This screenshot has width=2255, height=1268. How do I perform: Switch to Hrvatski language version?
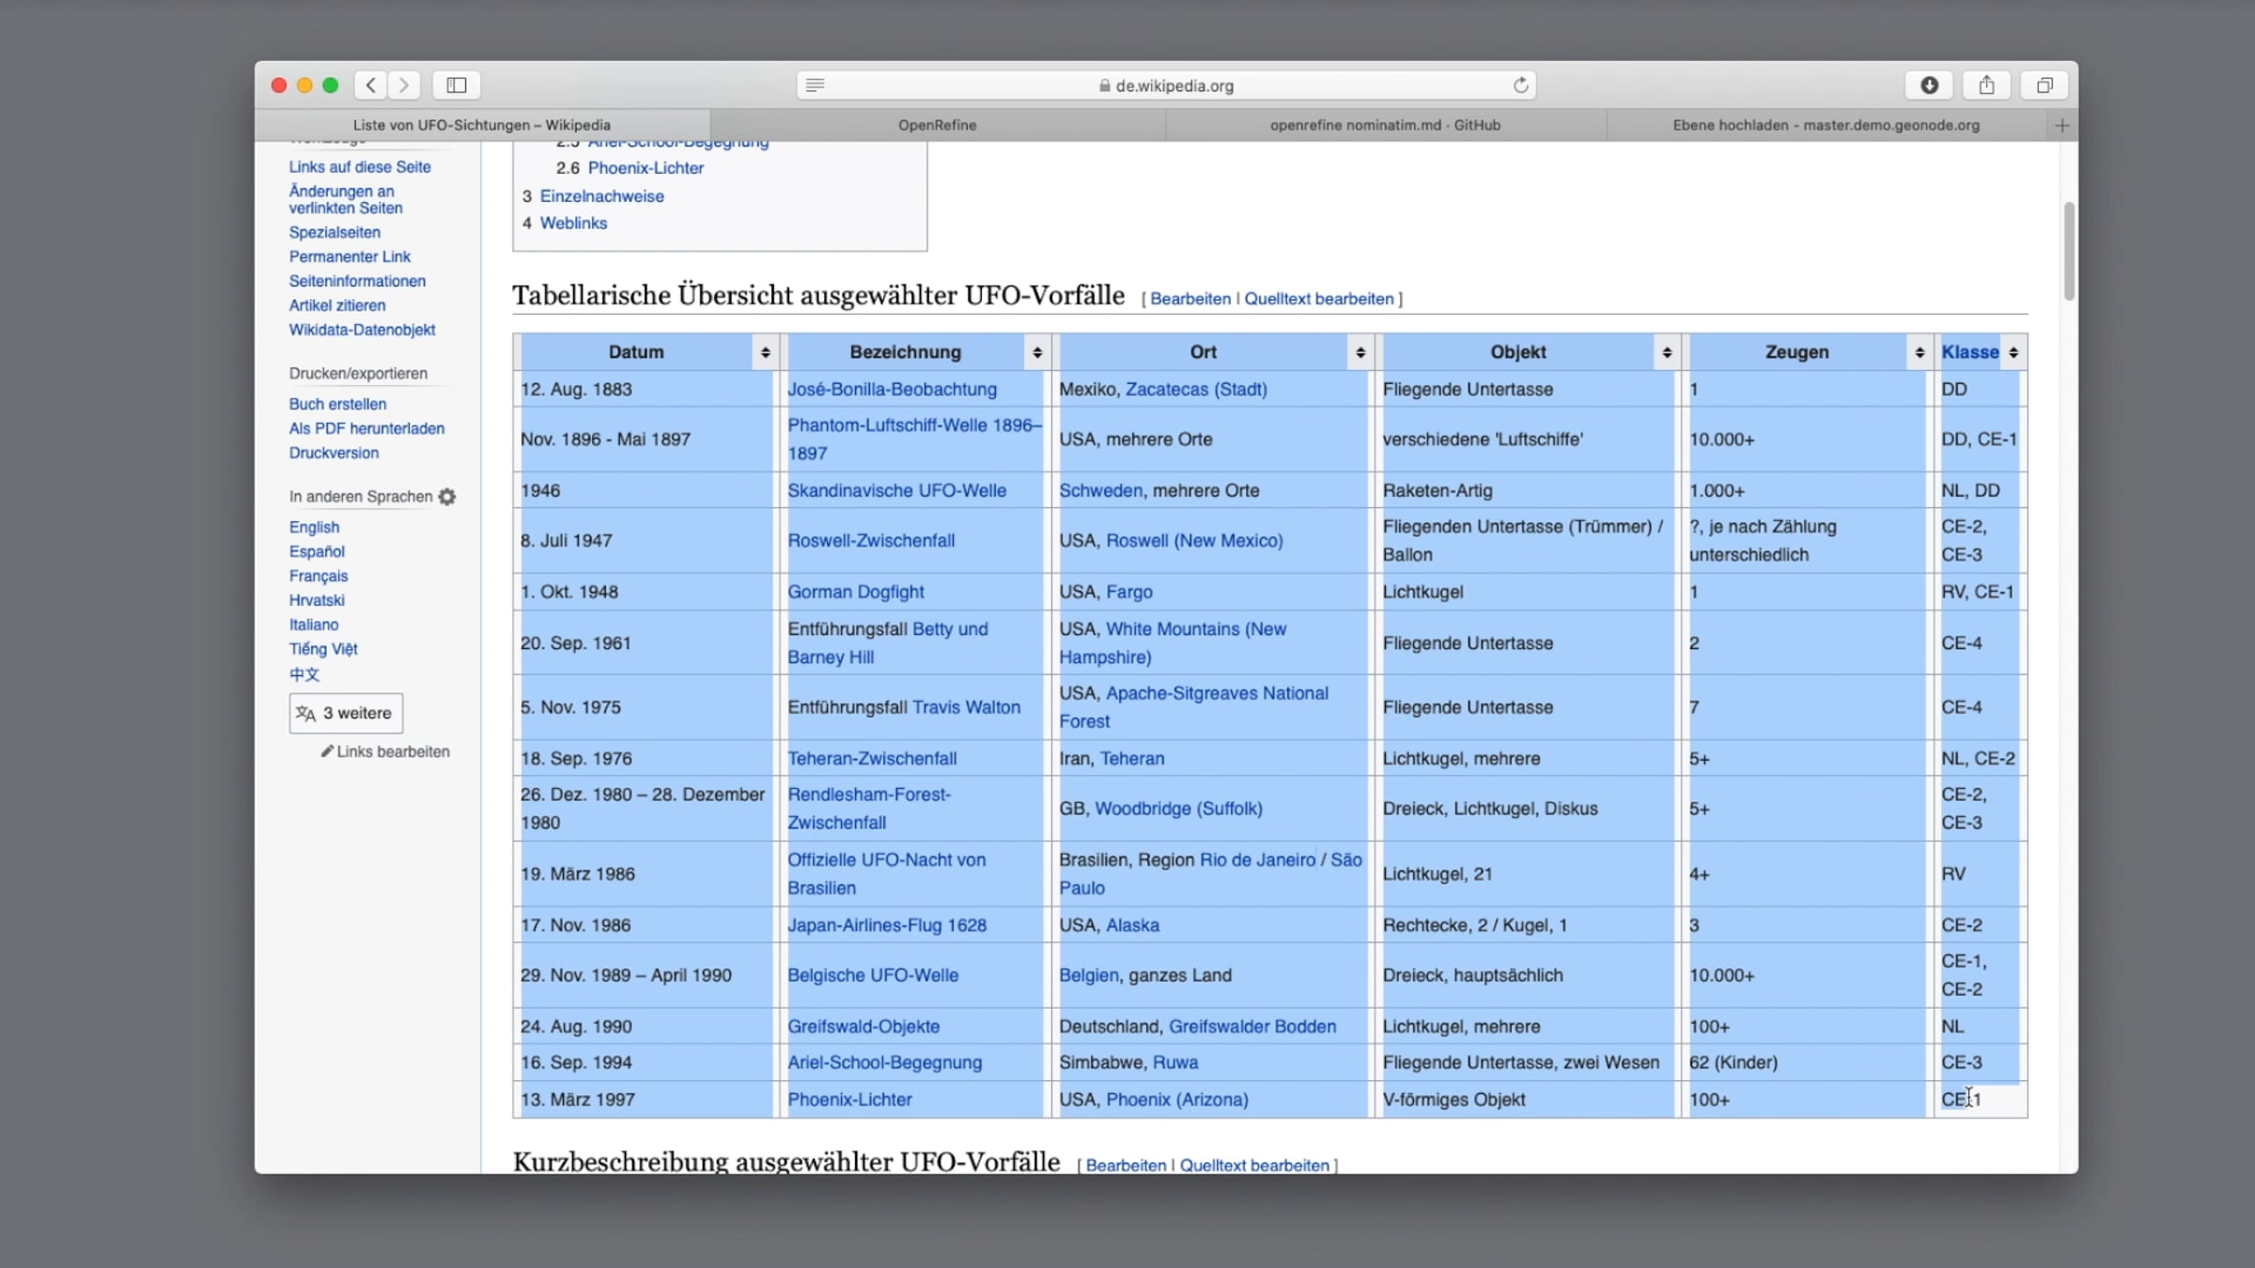click(x=317, y=600)
